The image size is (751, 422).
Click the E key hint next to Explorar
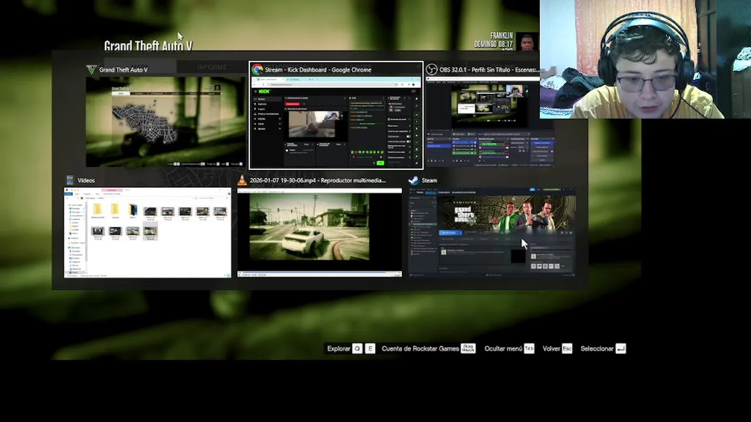pos(370,349)
